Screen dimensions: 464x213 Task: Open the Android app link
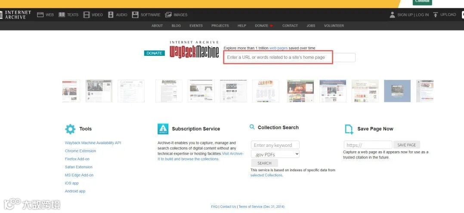point(75,191)
